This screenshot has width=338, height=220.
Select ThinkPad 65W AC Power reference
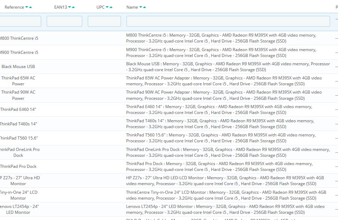click(x=18, y=81)
